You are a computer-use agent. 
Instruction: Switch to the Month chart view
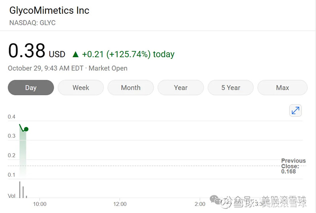131,88
